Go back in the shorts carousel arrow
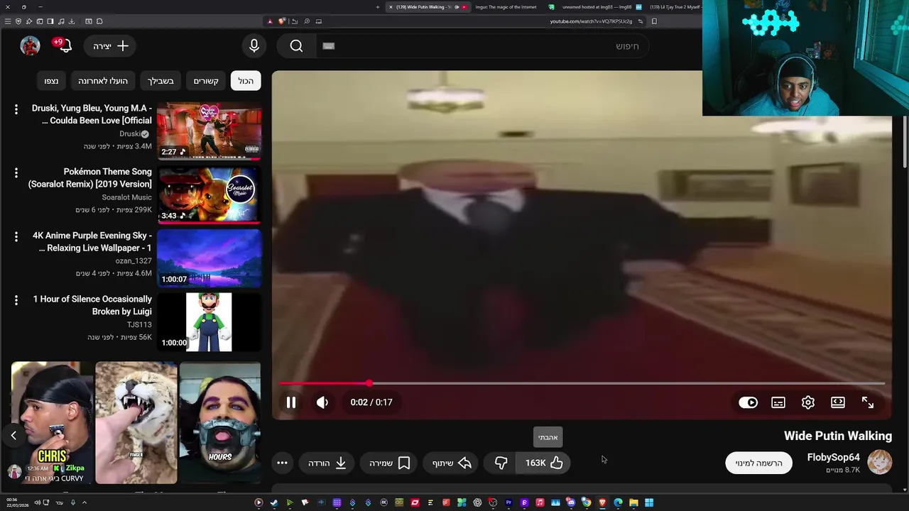Screen dimensions: 909x511 tap(13, 436)
